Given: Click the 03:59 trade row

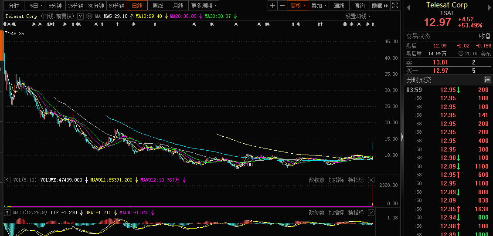Looking at the screenshot, I should (448, 90).
